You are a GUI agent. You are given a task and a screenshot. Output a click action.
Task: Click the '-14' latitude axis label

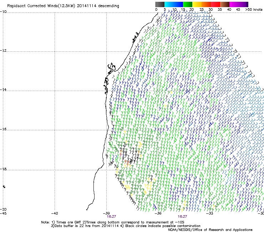click(x=3, y=90)
